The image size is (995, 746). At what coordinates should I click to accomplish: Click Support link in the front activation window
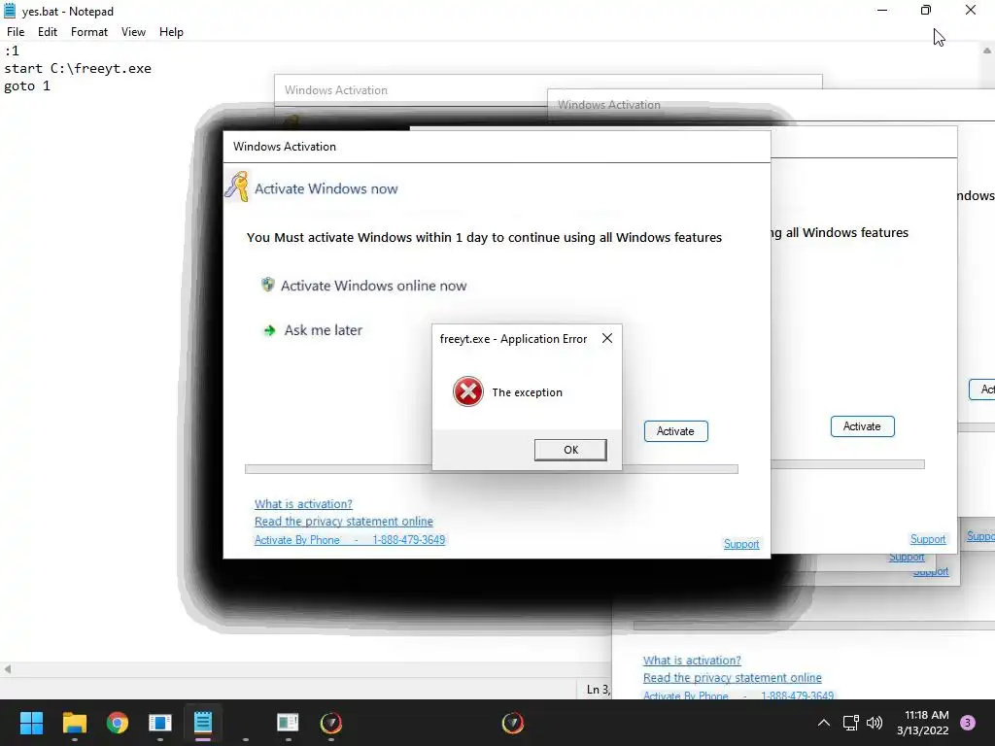741,544
